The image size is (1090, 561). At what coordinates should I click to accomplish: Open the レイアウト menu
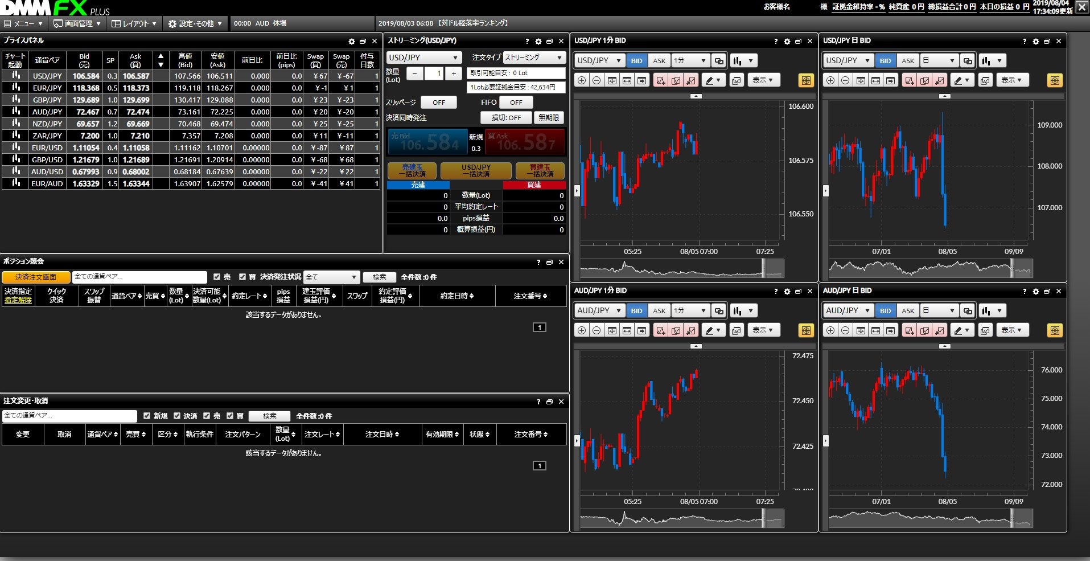click(134, 23)
